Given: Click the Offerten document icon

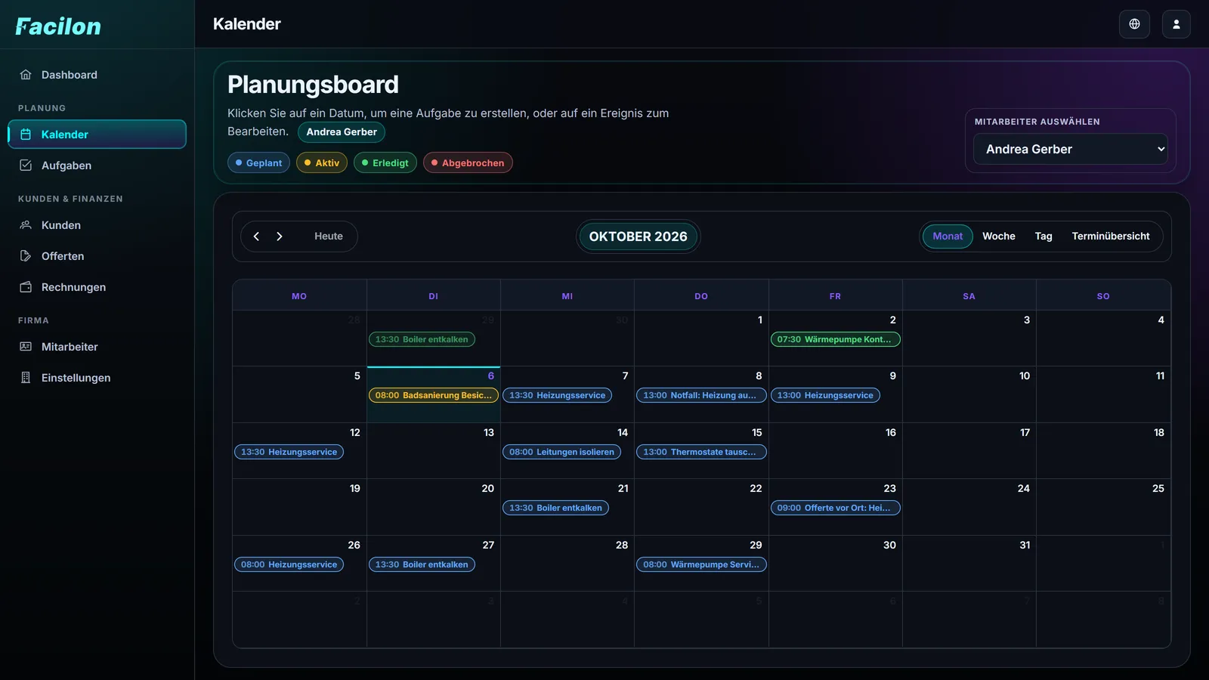Looking at the screenshot, I should tap(26, 256).
